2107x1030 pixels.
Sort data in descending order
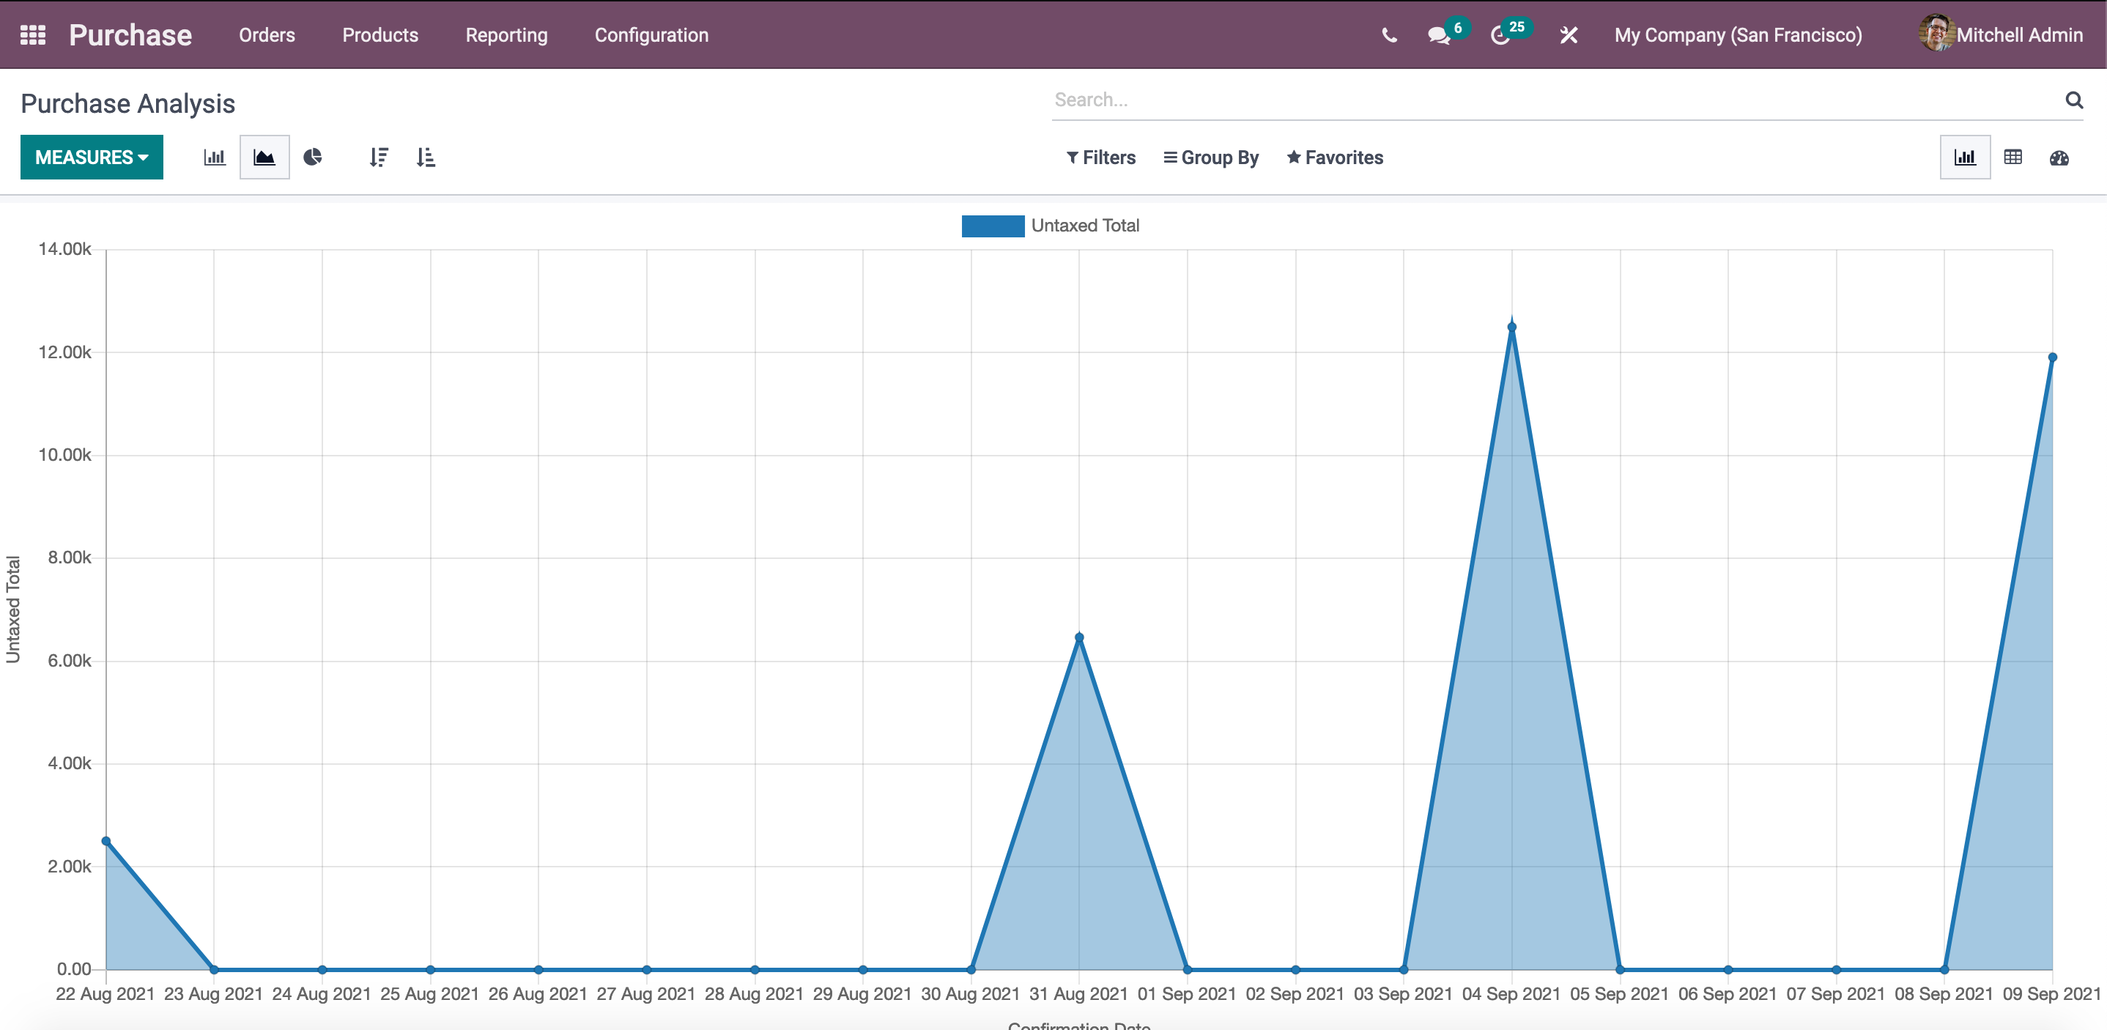point(378,157)
